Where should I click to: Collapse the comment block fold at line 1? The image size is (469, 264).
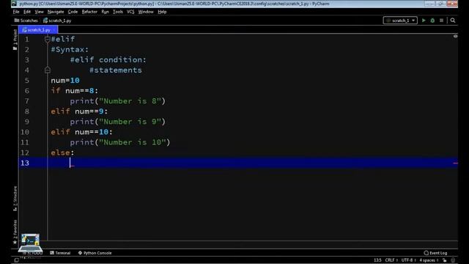[x=47, y=39]
